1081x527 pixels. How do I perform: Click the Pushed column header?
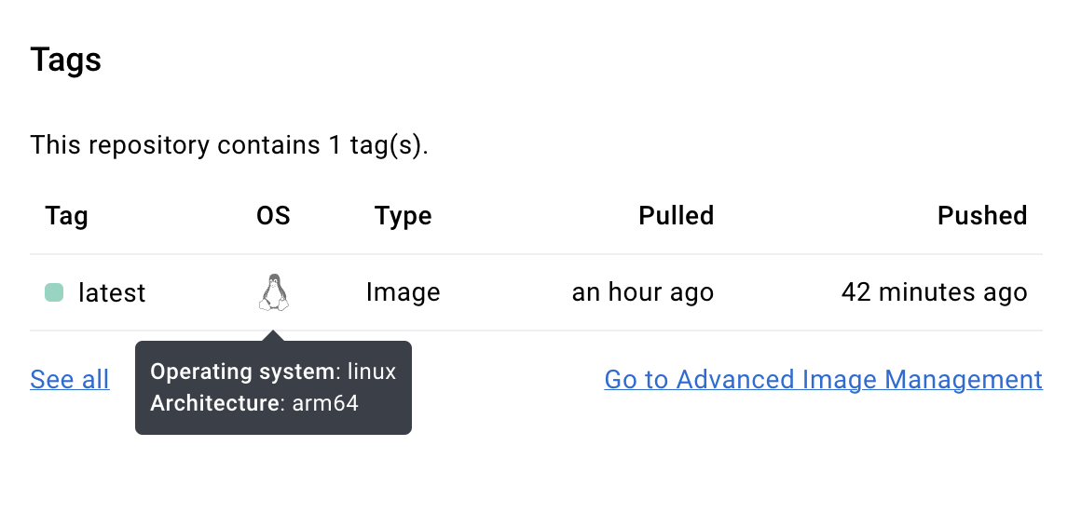pos(982,216)
